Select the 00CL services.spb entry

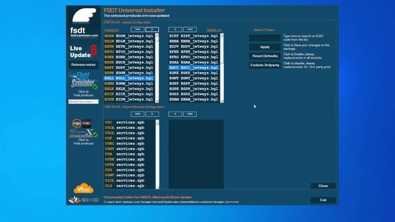coord(130,133)
